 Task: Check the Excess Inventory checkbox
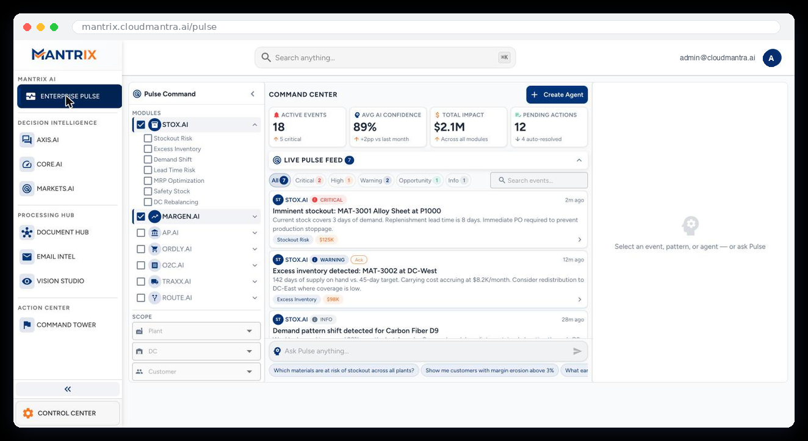click(x=148, y=149)
